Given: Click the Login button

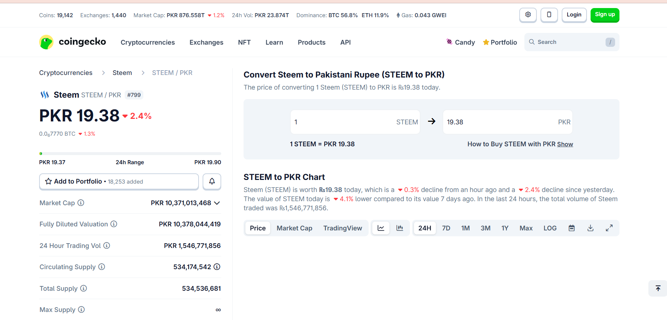Looking at the screenshot, I should [574, 15].
